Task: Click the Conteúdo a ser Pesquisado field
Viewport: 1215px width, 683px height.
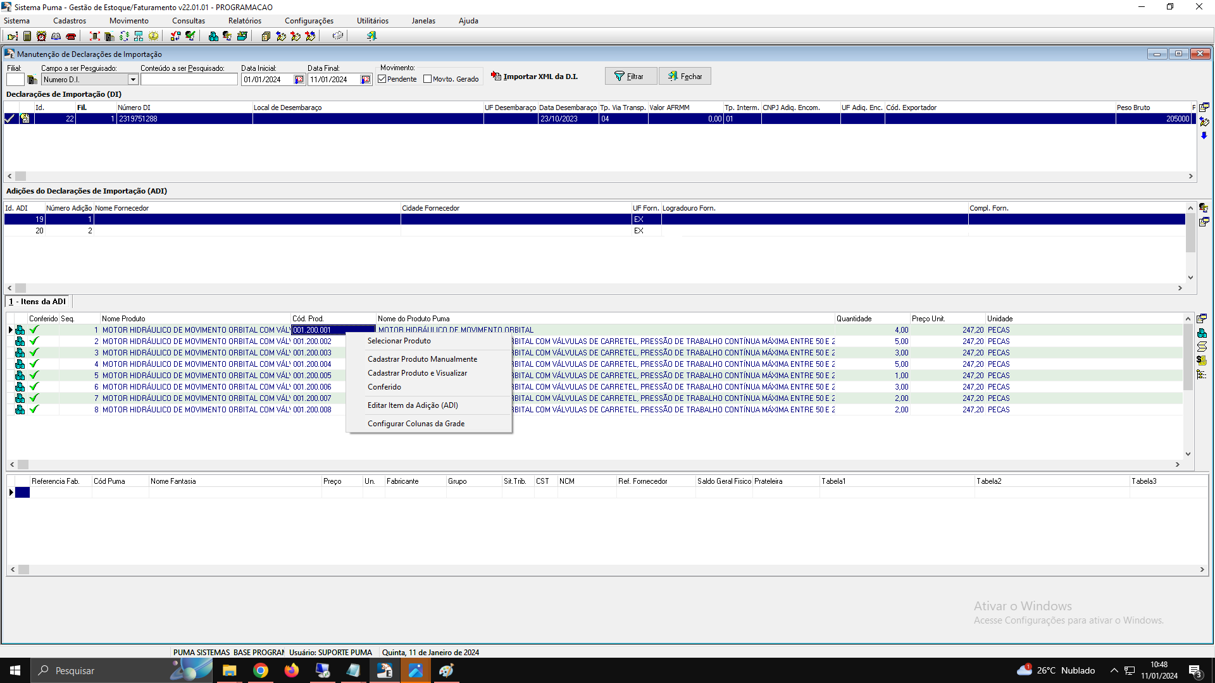Action: pos(189,80)
